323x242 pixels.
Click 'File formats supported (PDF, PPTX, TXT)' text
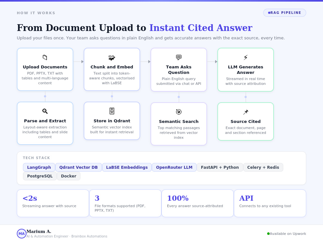(x=120, y=208)
